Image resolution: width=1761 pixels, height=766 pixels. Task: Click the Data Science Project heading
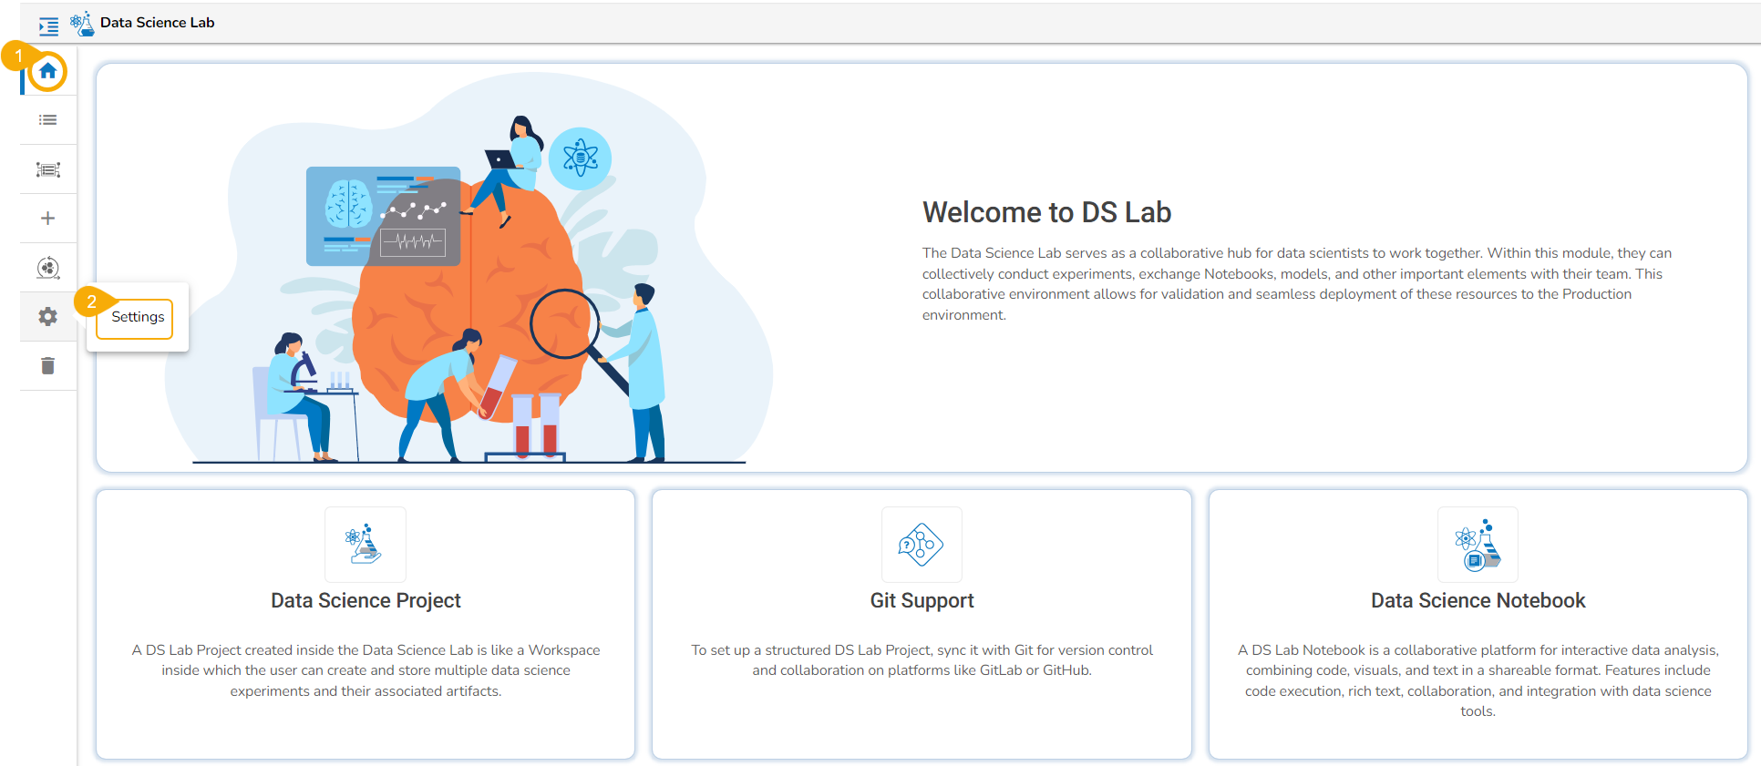point(366,601)
